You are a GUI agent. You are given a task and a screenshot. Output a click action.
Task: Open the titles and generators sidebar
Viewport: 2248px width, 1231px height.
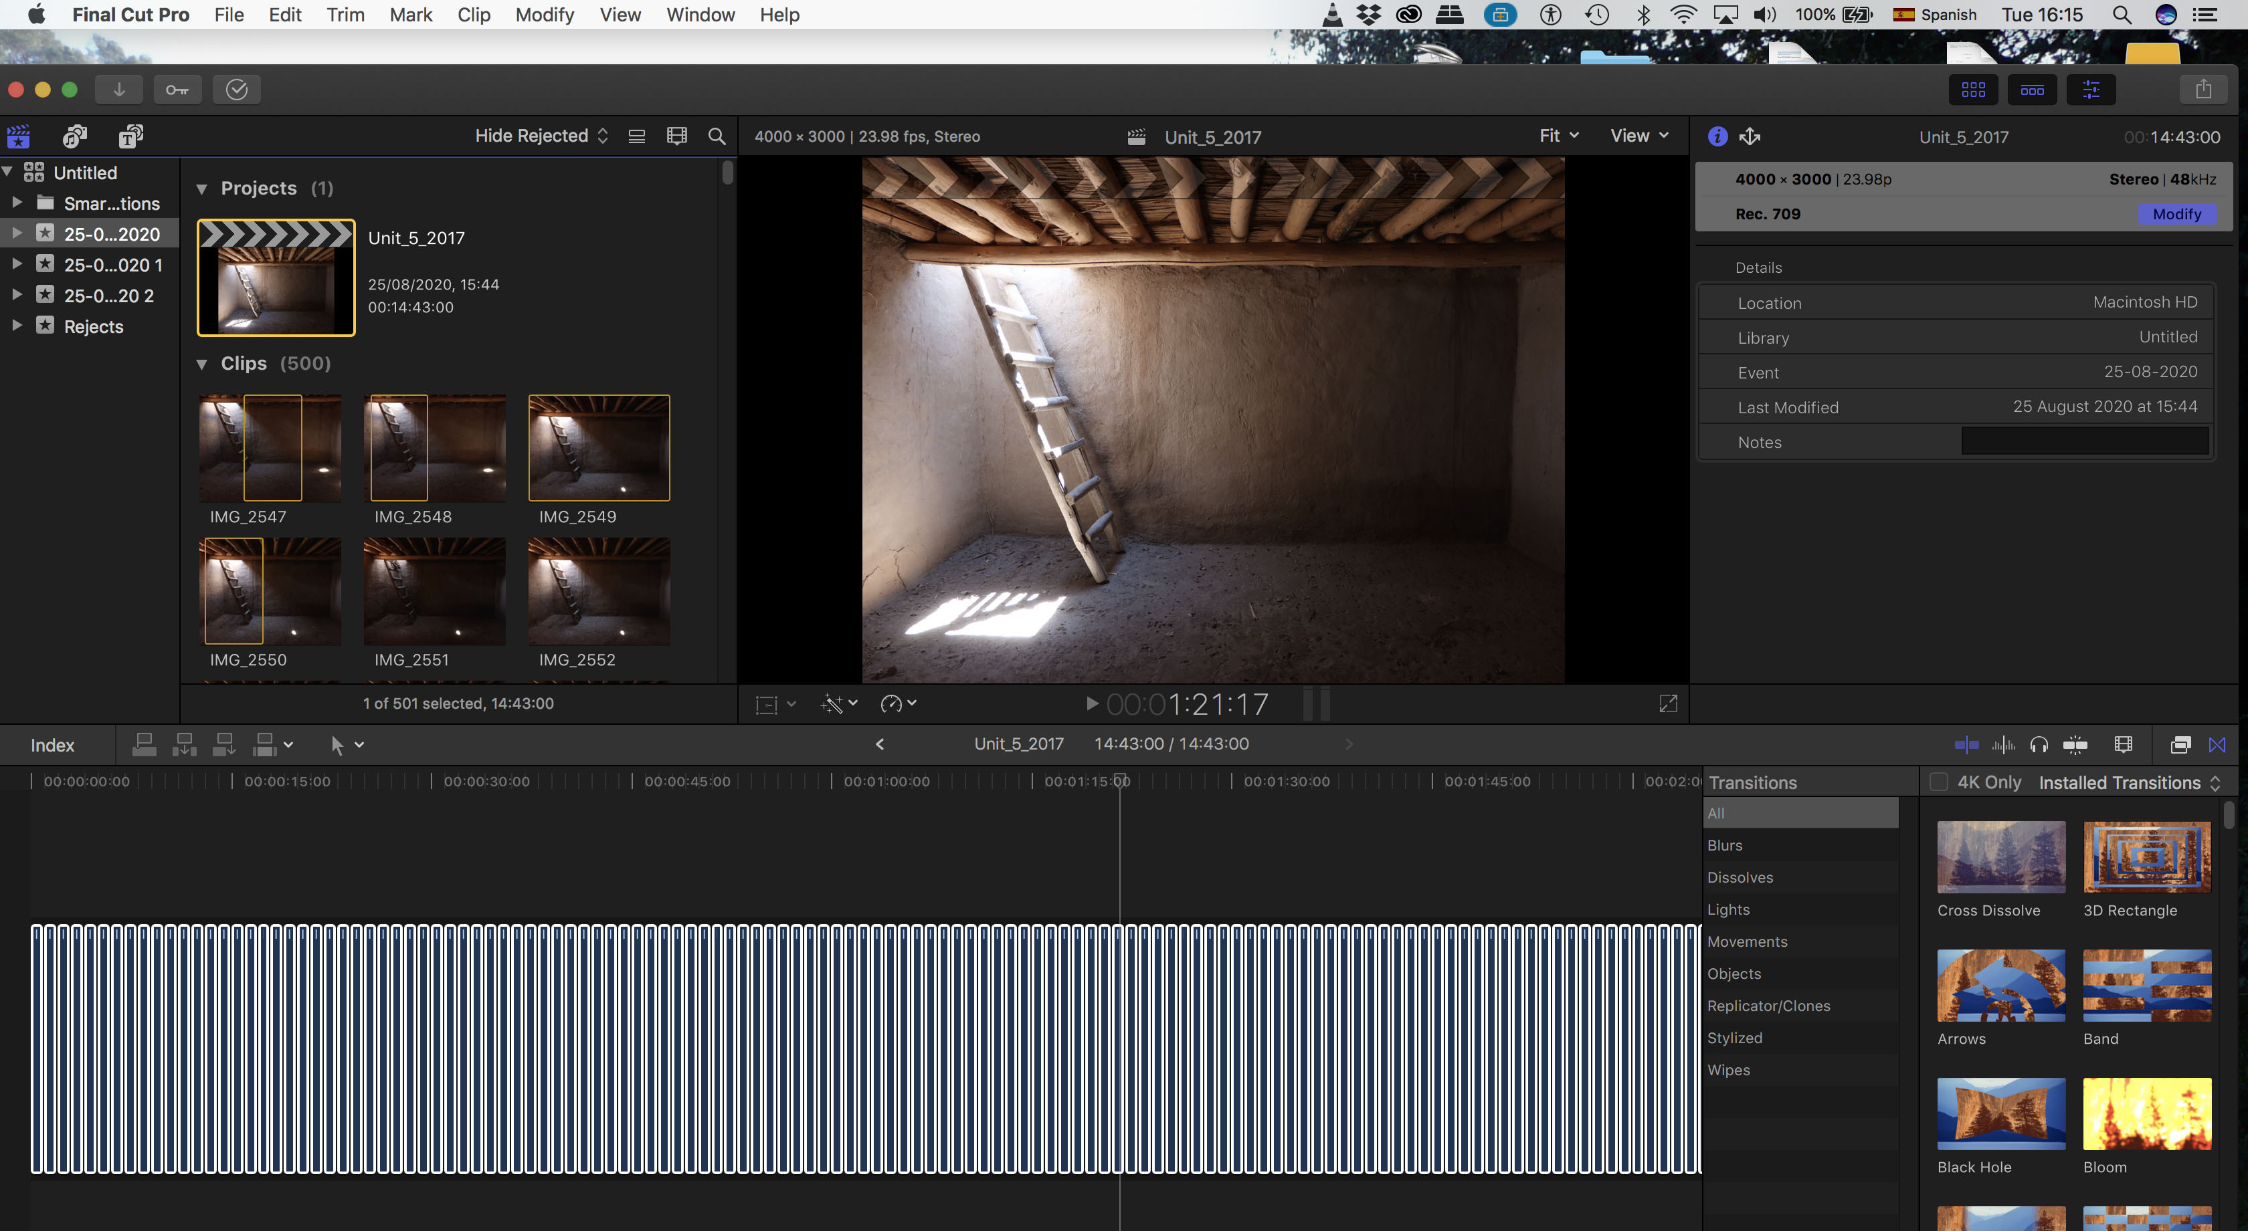pyautogui.click(x=131, y=136)
